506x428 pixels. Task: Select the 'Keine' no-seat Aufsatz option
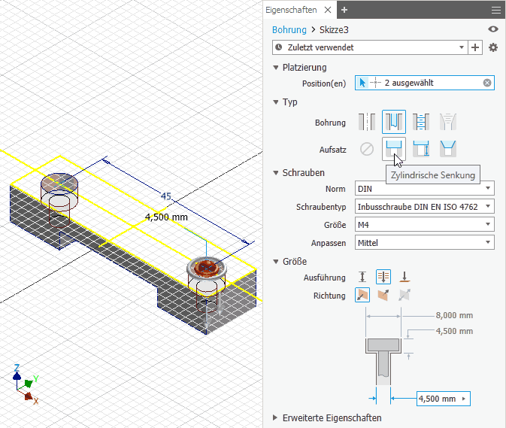pyautogui.click(x=366, y=148)
